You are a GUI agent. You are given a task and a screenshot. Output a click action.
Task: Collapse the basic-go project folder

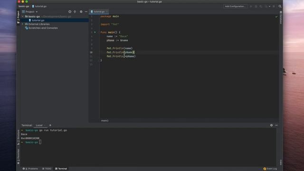[x=22, y=17]
